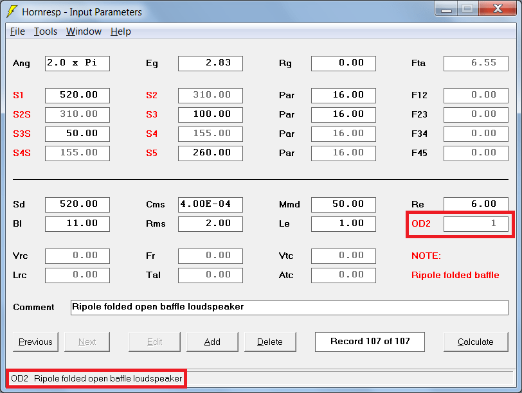This screenshot has width=522, height=393.
Task: Select the S2S value field
Action: coord(77,115)
